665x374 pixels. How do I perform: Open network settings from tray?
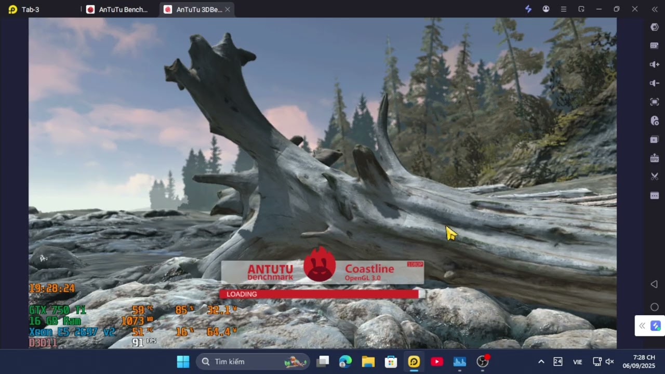coord(597,362)
